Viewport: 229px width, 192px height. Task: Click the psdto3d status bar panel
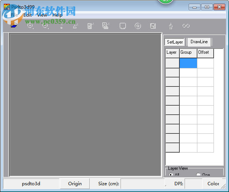(x=31, y=184)
